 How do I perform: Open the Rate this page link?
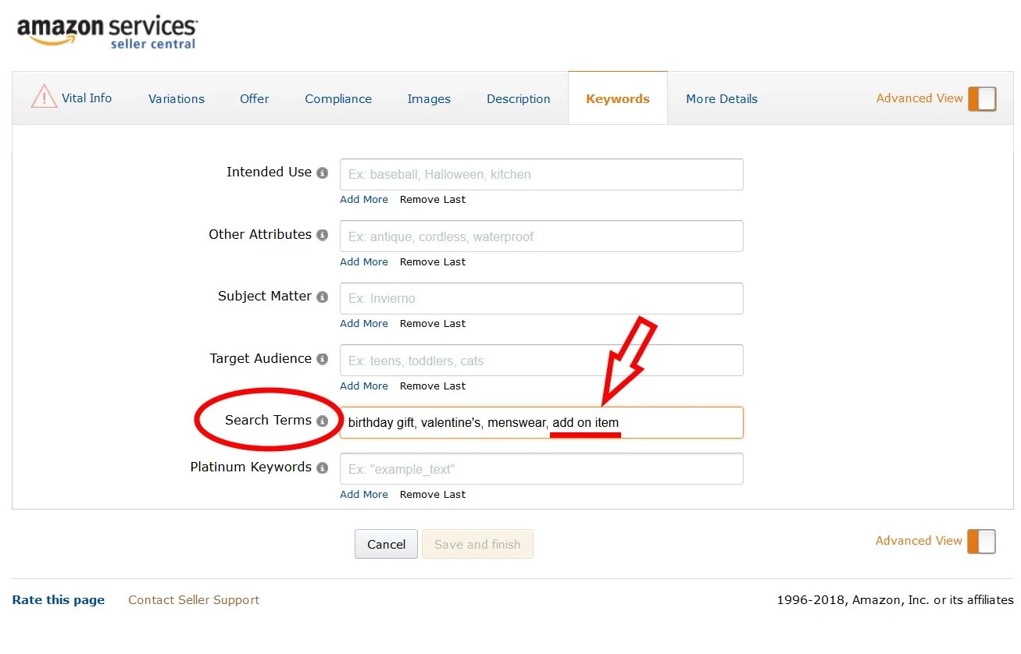58,599
